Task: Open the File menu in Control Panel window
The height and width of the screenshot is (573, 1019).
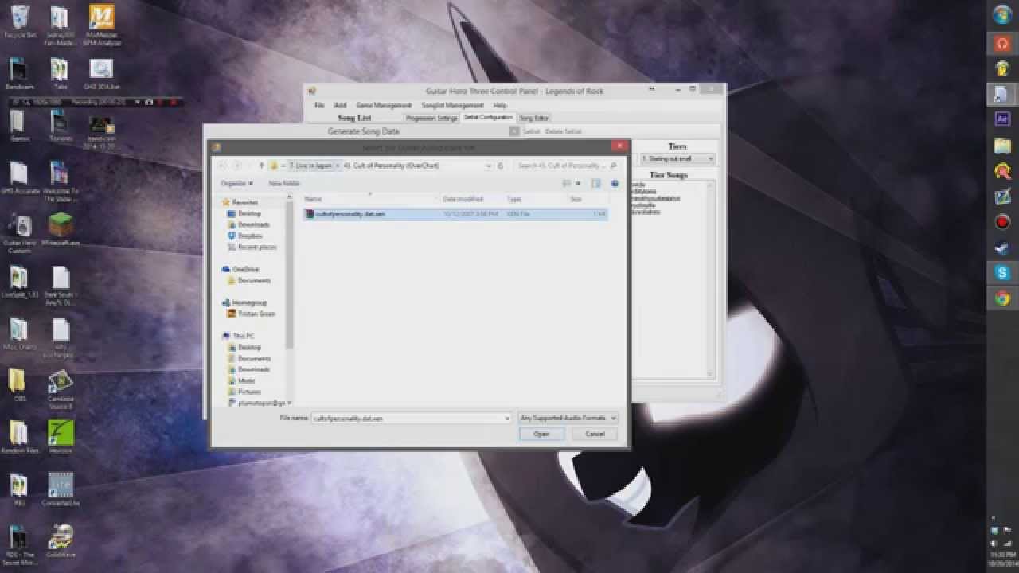Action: pos(318,105)
